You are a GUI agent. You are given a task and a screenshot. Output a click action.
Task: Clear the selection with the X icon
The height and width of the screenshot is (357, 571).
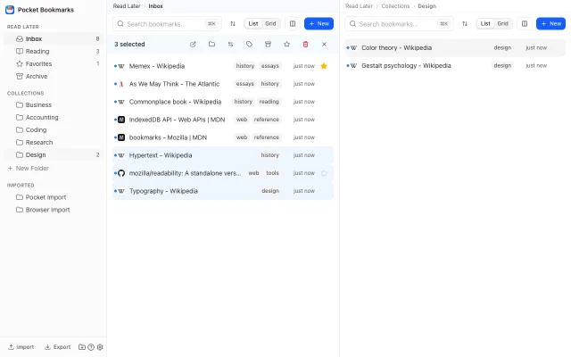point(324,44)
